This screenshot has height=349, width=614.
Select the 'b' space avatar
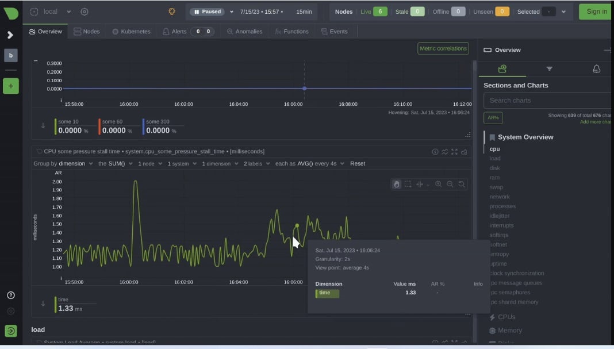pyautogui.click(x=11, y=55)
